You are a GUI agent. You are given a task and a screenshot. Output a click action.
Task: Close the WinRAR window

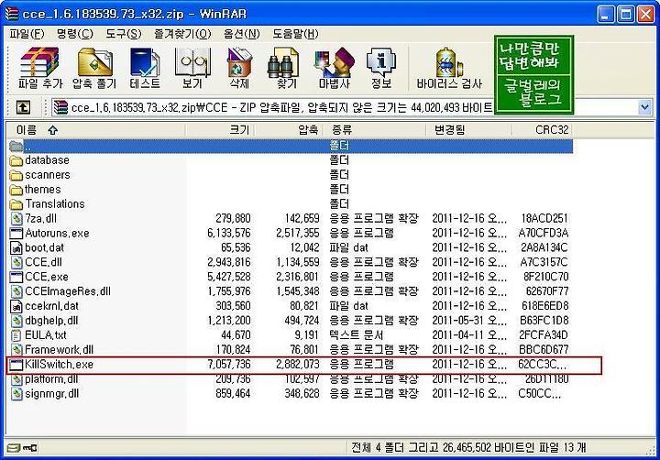point(645,15)
